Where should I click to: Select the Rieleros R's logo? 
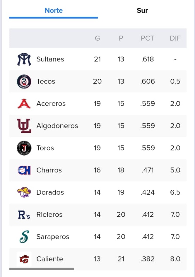tap(24, 215)
